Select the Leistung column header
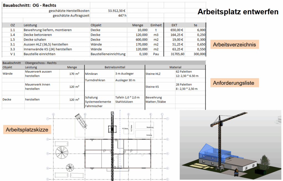283x181 pixels. 30,25
